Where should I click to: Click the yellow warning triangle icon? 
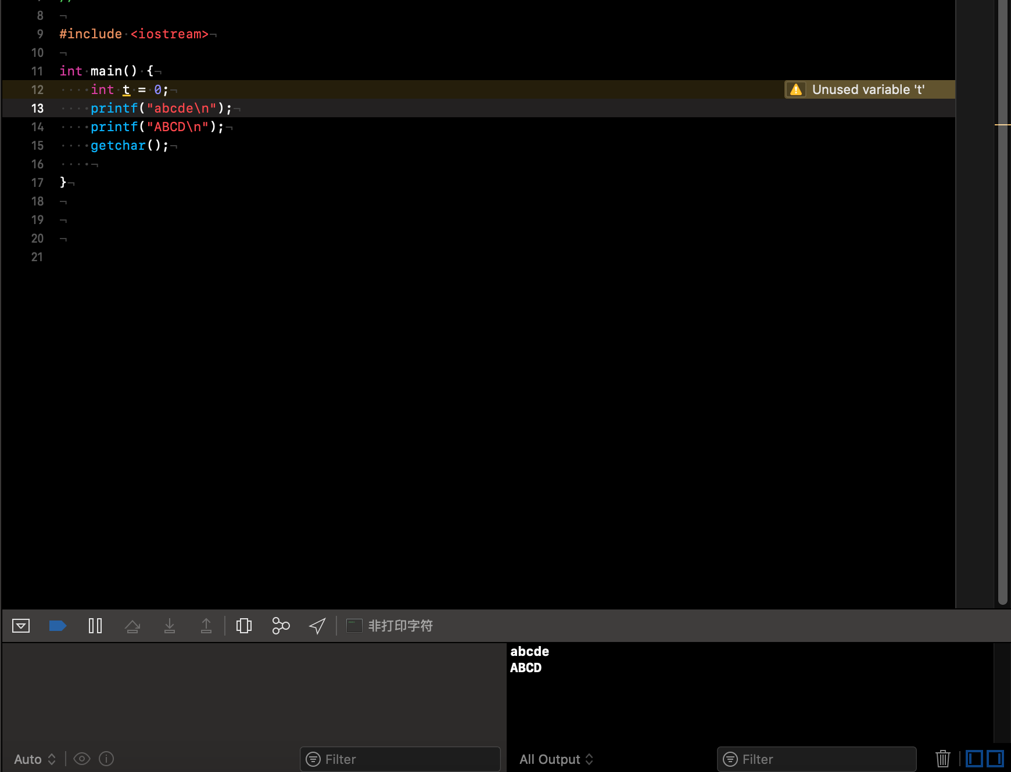coord(796,89)
